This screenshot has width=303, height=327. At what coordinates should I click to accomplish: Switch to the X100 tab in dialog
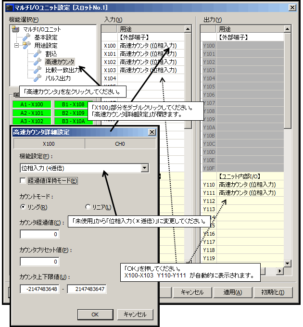pyautogui.click(x=50, y=144)
